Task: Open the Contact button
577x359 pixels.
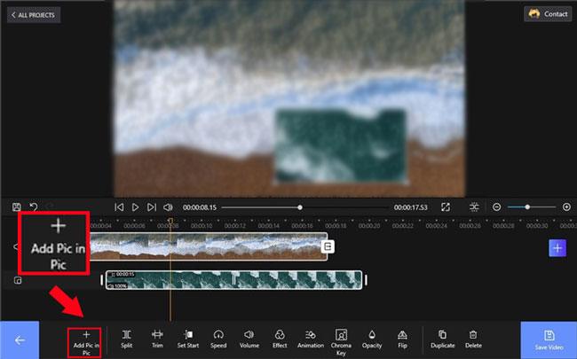Action: click(548, 14)
